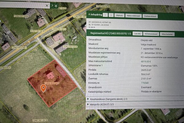Click the Mahuta button
The image size is (184, 123).
(119, 15)
